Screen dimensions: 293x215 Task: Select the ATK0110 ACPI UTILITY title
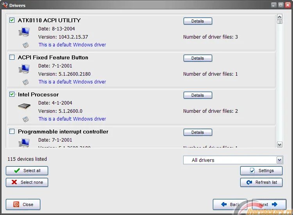[49, 20]
